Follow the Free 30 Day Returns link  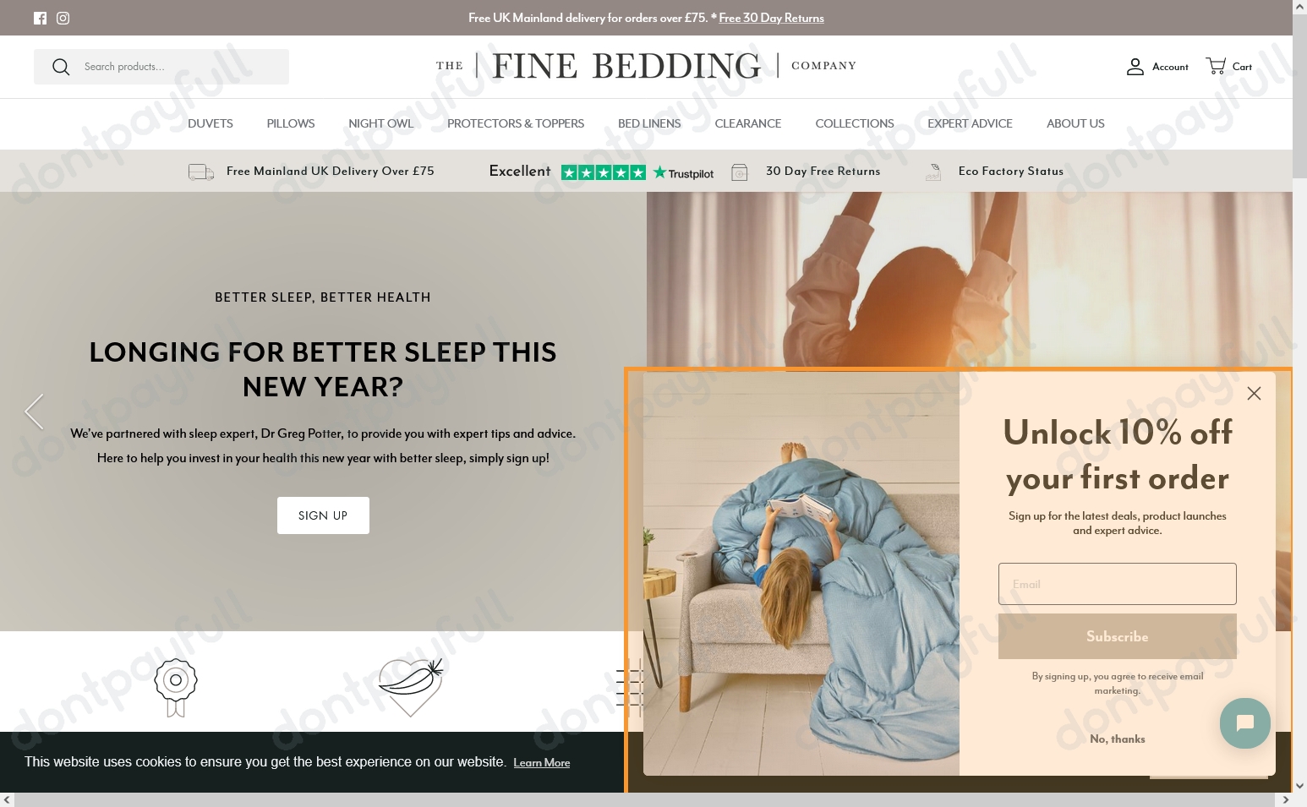(771, 18)
